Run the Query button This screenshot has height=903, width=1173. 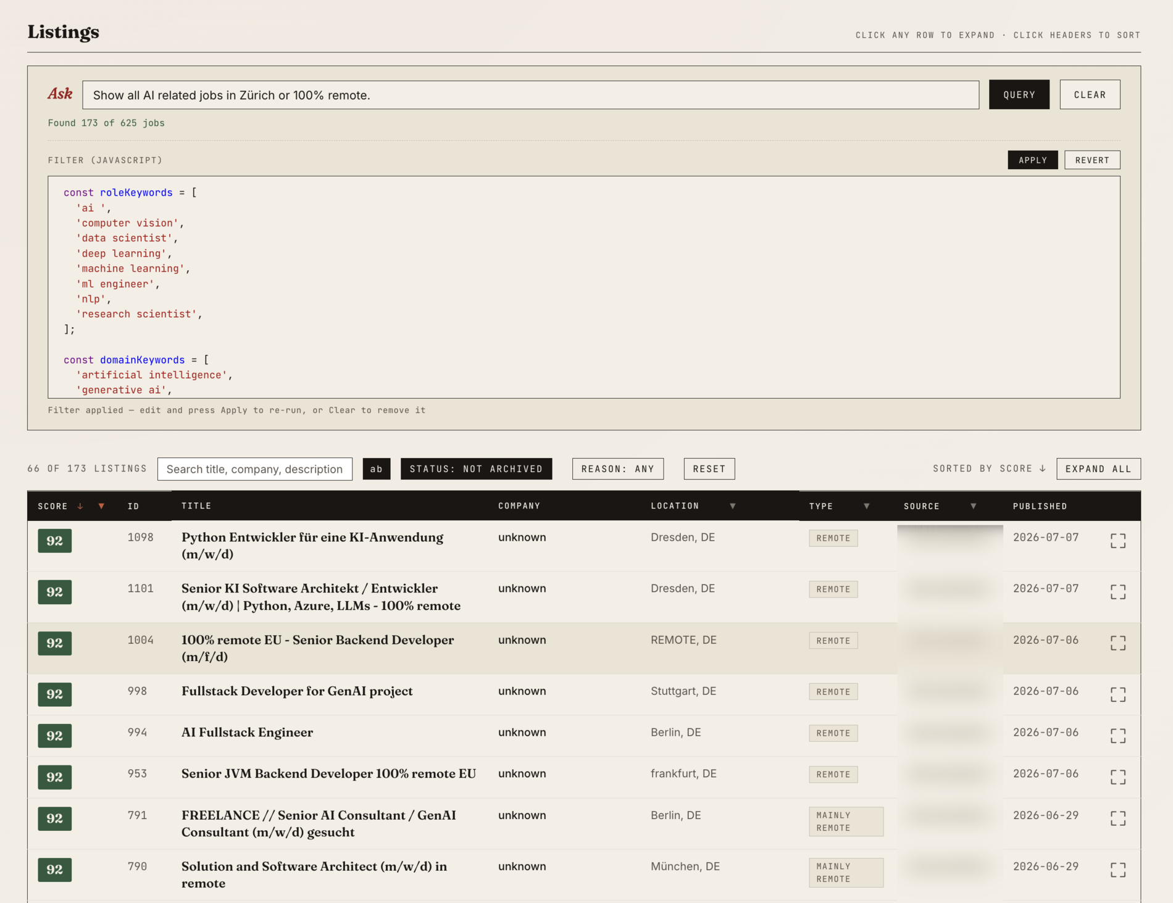(x=1019, y=94)
